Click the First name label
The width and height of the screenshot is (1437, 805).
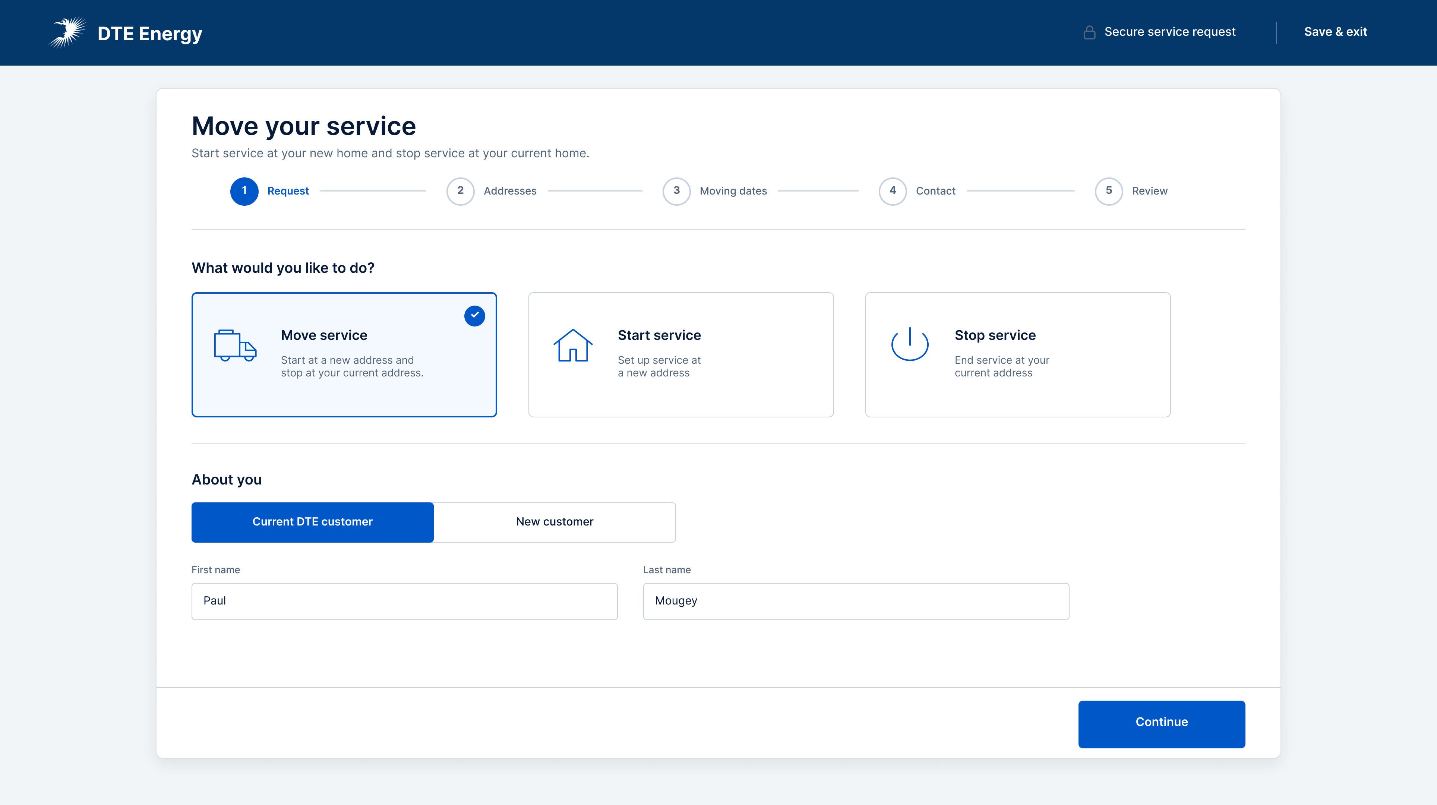coord(215,569)
